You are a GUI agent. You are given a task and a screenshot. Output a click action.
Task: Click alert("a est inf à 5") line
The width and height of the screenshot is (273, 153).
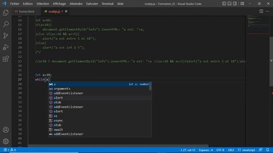tap(64, 48)
